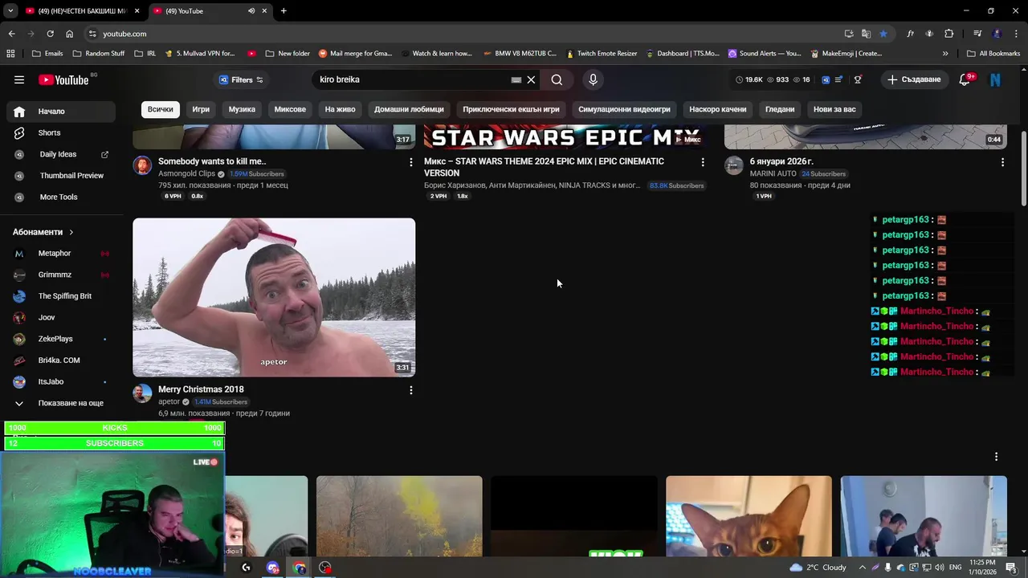This screenshot has width=1028, height=578.
Task: Open Metaphor subscription channel
Action: [x=61, y=254]
